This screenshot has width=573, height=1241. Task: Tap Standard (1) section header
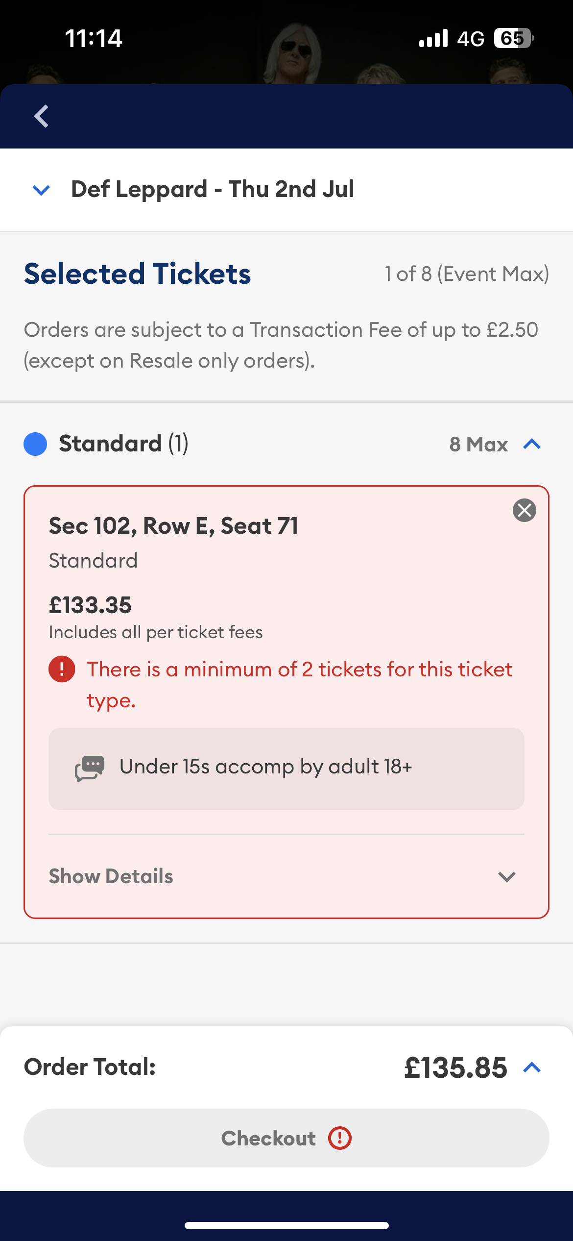[x=124, y=444]
